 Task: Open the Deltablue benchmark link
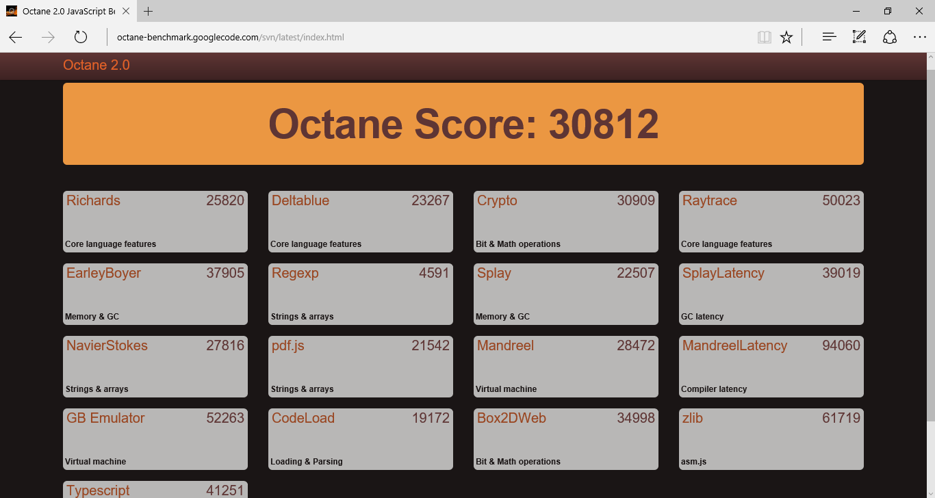300,200
